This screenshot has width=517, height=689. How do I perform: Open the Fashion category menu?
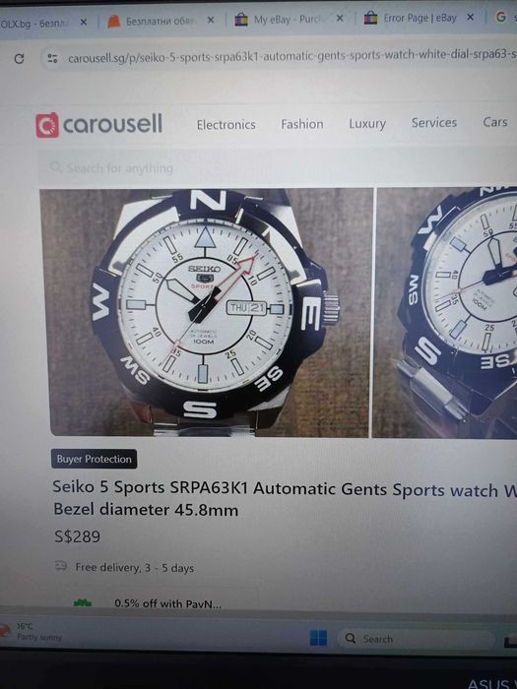[302, 124]
